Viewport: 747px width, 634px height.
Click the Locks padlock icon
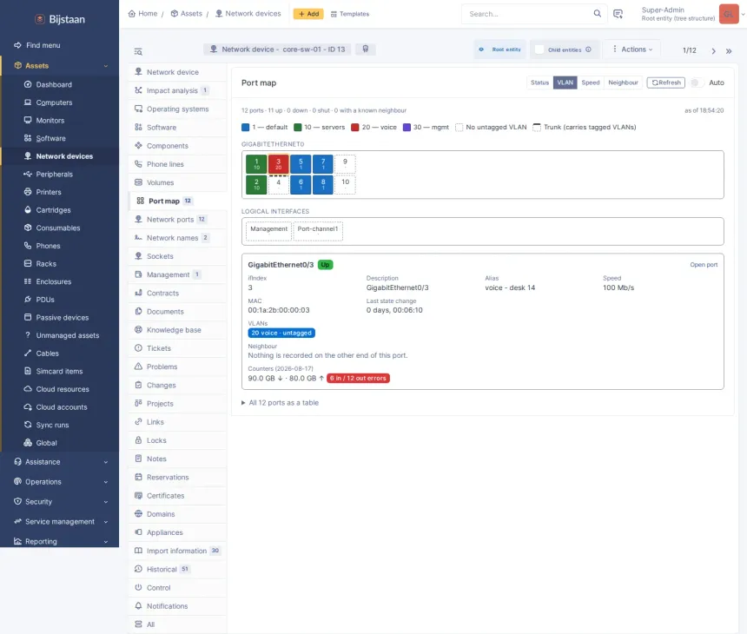pos(138,440)
